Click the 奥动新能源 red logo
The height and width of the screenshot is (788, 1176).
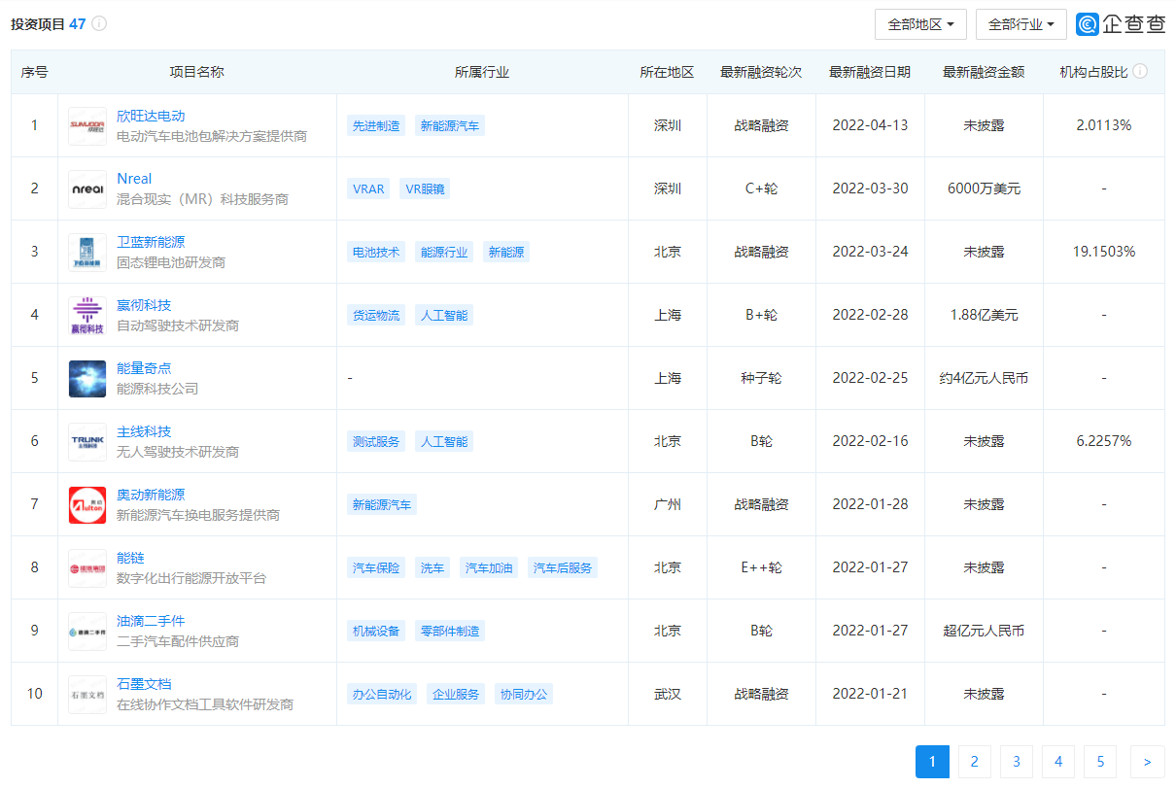click(87, 504)
